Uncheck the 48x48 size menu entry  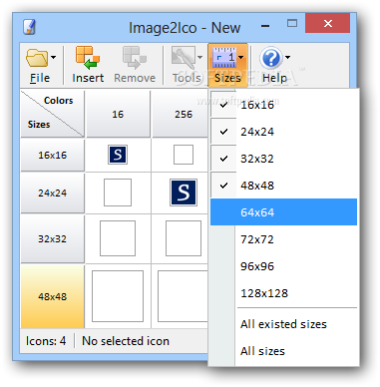point(283,186)
